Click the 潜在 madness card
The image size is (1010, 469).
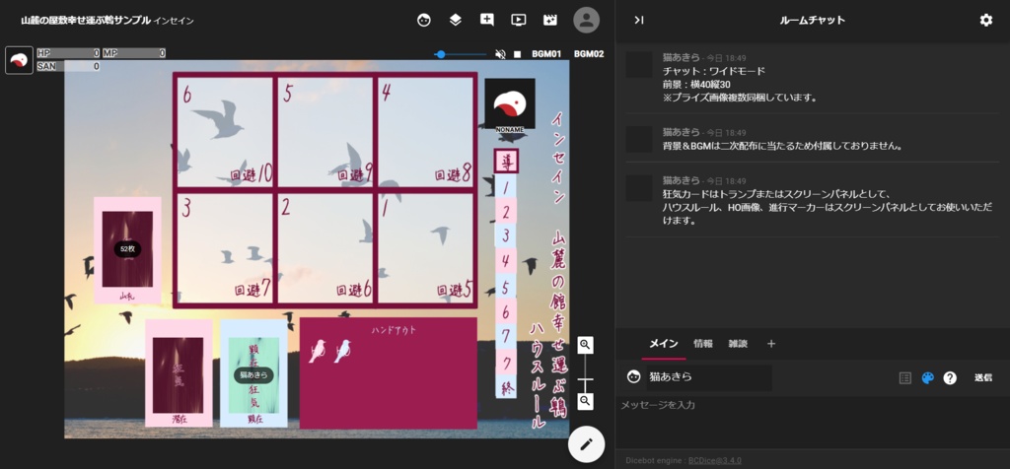coord(178,375)
